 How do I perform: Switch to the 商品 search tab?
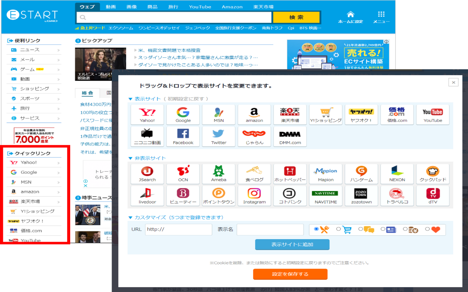pyautogui.click(x=152, y=7)
